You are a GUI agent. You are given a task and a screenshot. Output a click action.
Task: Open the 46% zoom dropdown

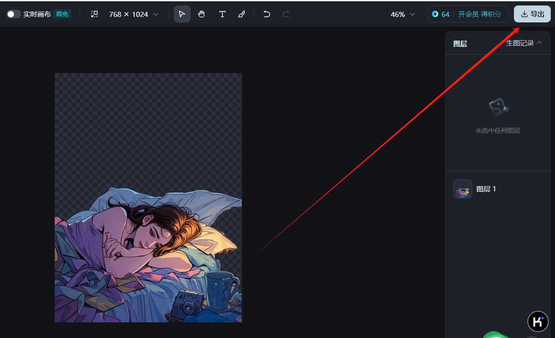(402, 14)
